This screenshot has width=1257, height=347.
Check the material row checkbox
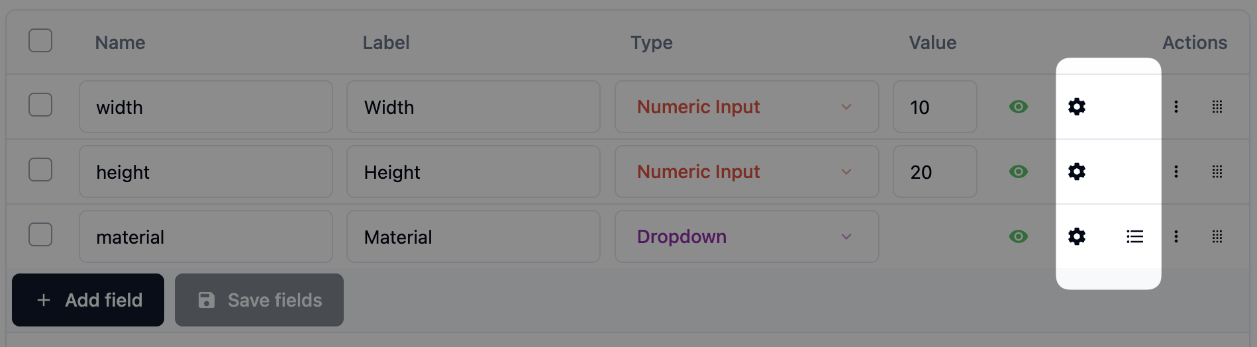(40, 234)
